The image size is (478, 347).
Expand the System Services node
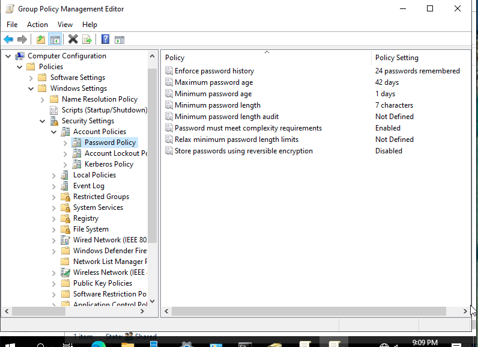[x=53, y=208]
